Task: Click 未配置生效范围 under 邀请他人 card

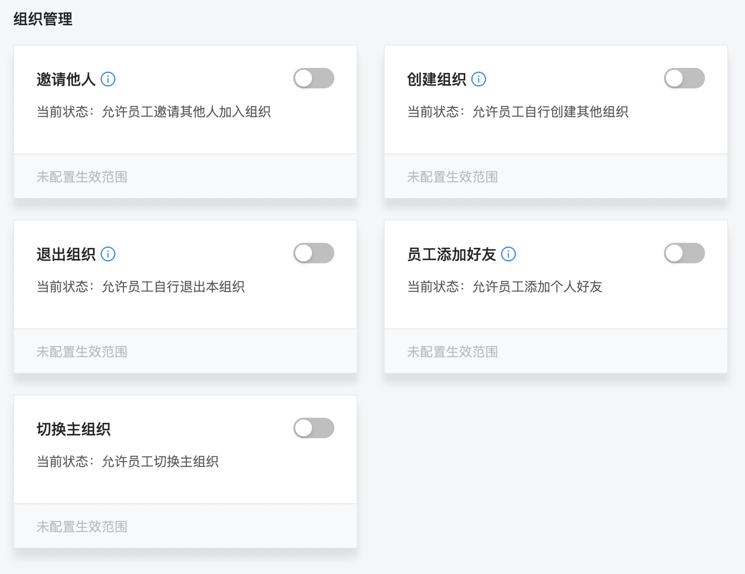Action: tap(82, 177)
